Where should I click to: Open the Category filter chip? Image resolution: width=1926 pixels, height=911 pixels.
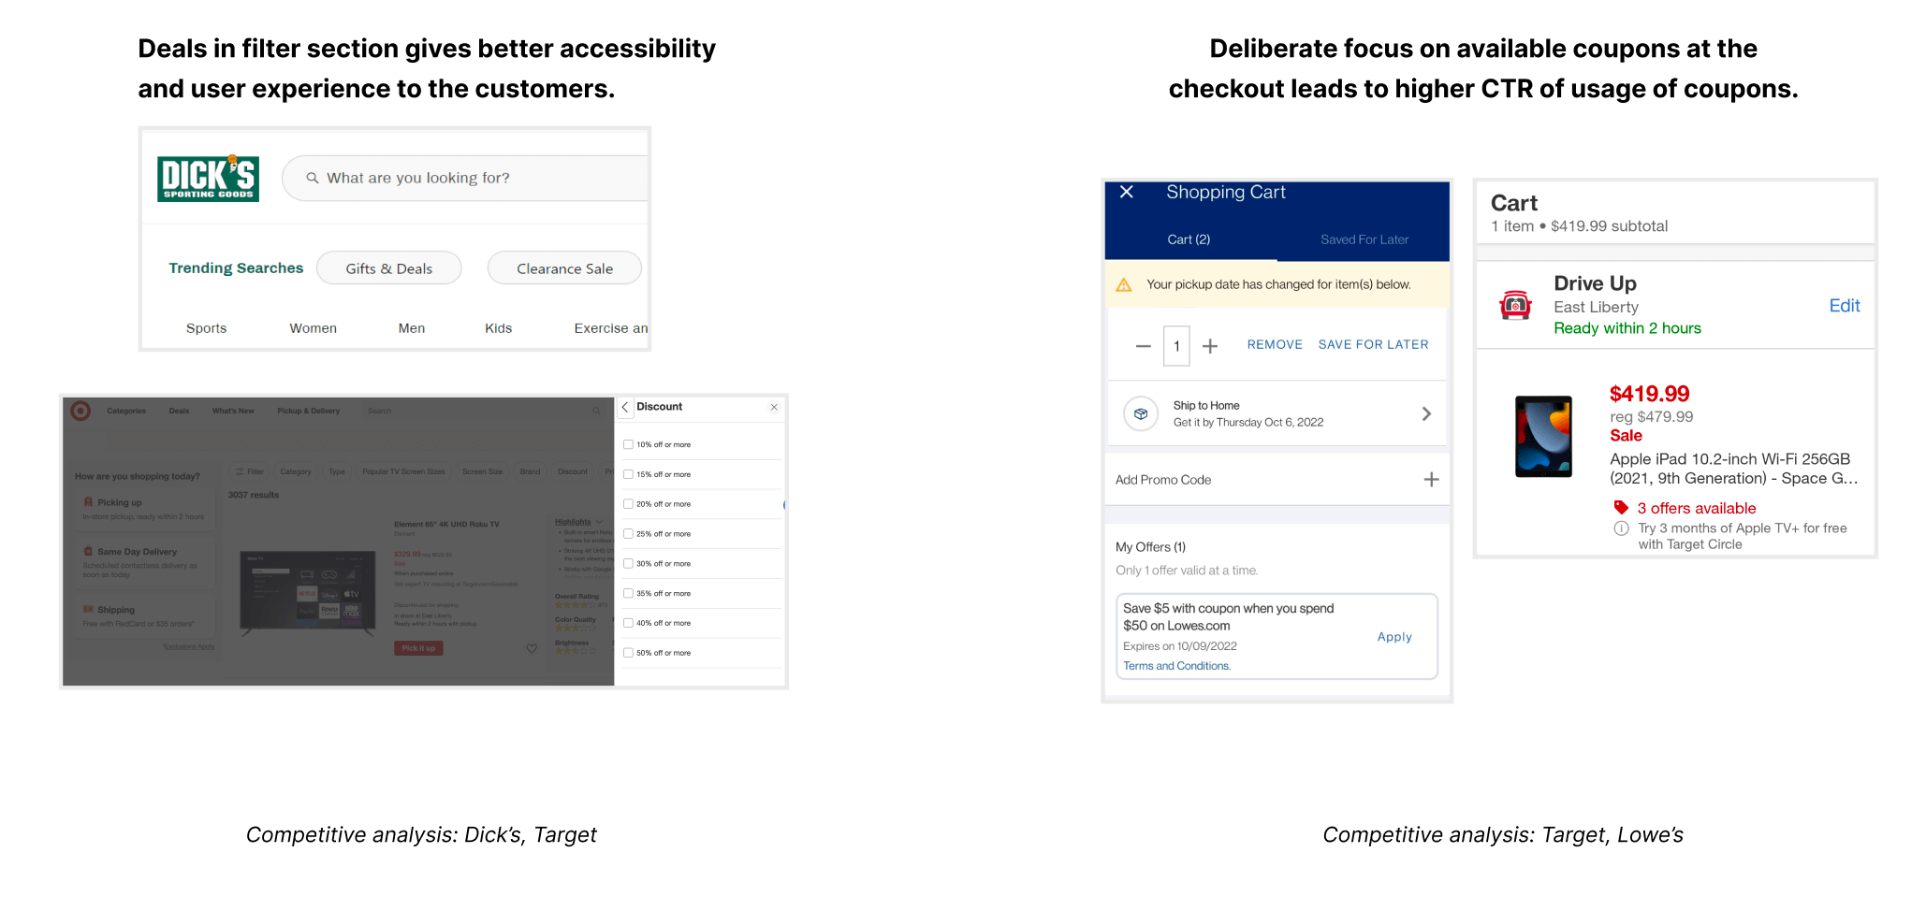(296, 471)
